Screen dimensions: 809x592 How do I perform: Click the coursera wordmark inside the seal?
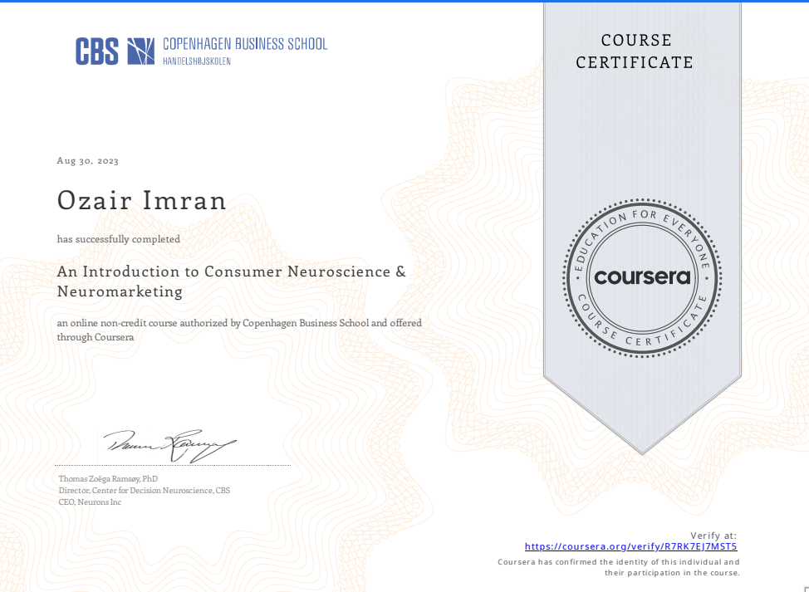642,277
